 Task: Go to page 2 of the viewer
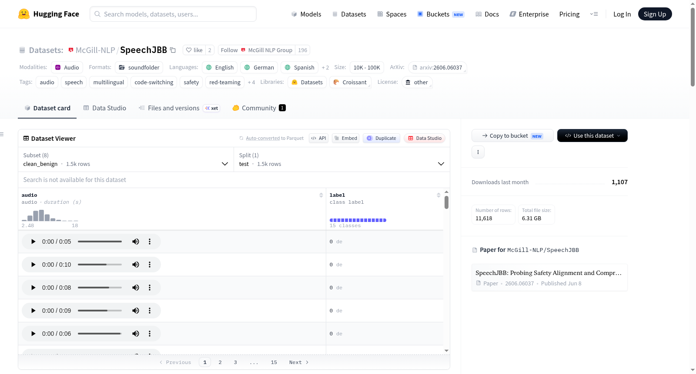[x=220, y=362]
